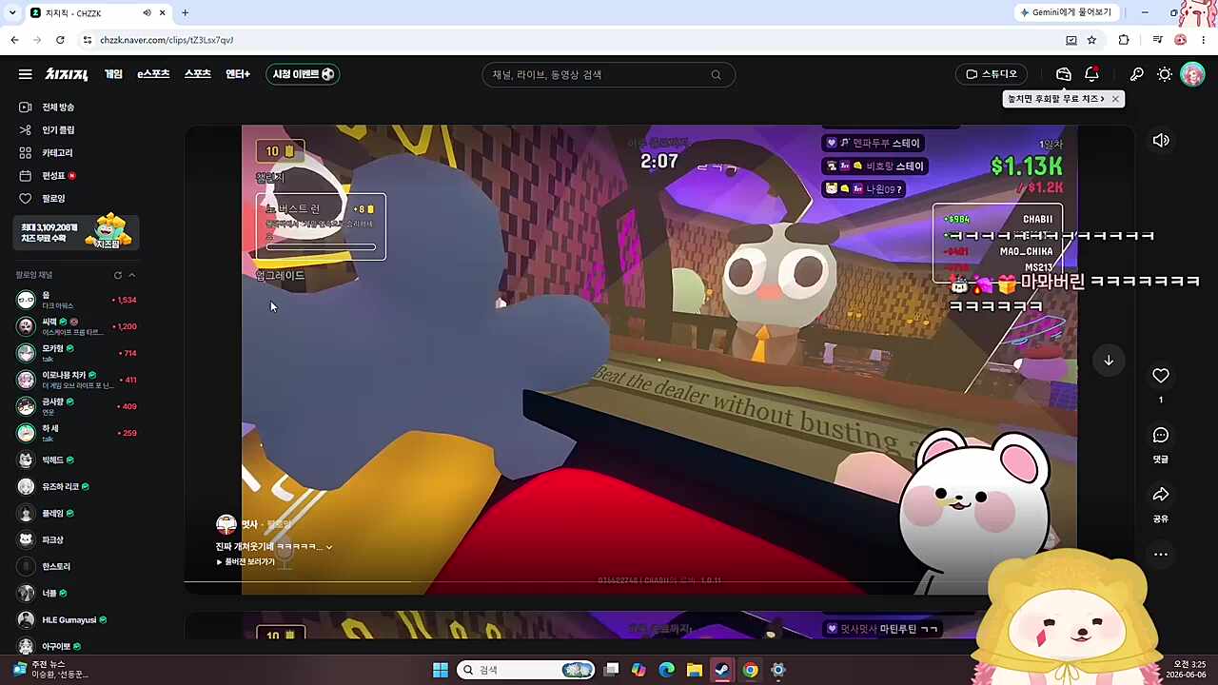Click the Chrome address bar URL
This screenshot has height=685, width=1218.
(167, 40)
